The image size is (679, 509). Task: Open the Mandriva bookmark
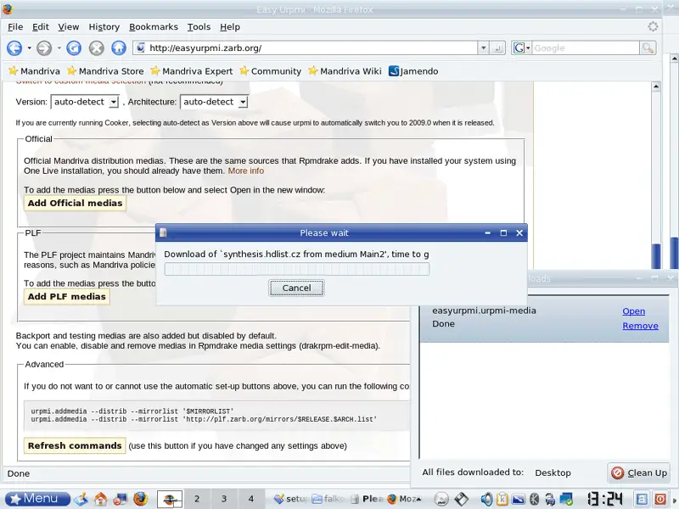(34, 71)
